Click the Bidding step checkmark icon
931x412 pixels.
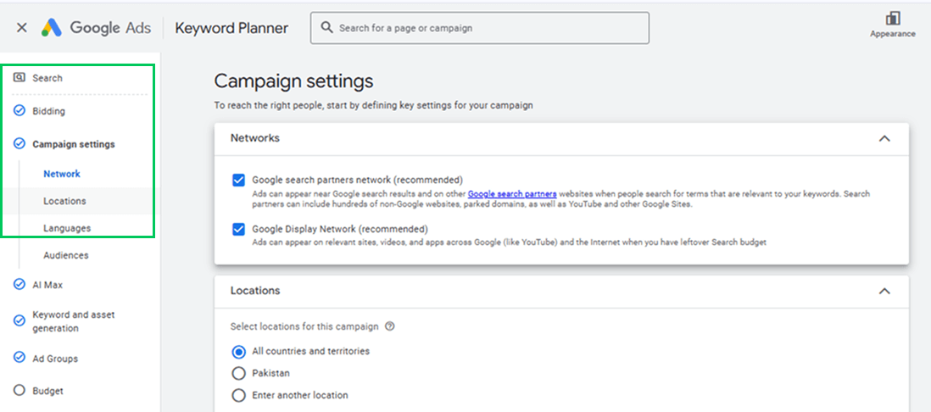tap(19, 111)
